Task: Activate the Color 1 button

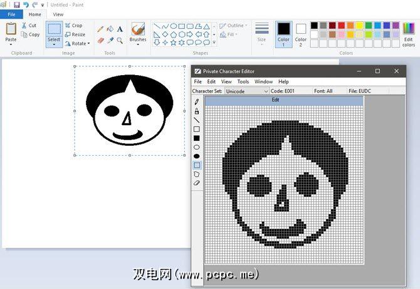Action: tap(283, 34)
